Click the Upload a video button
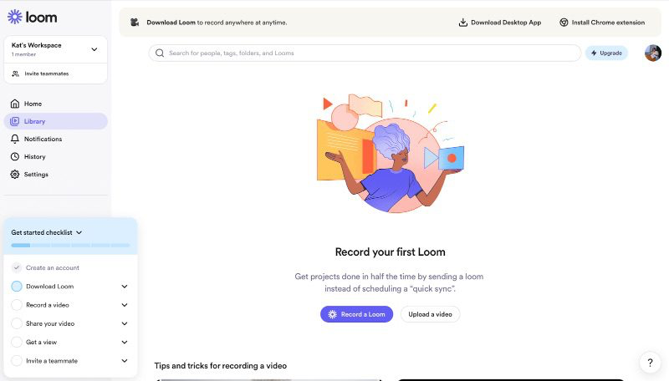 click(x=430, y=314)
